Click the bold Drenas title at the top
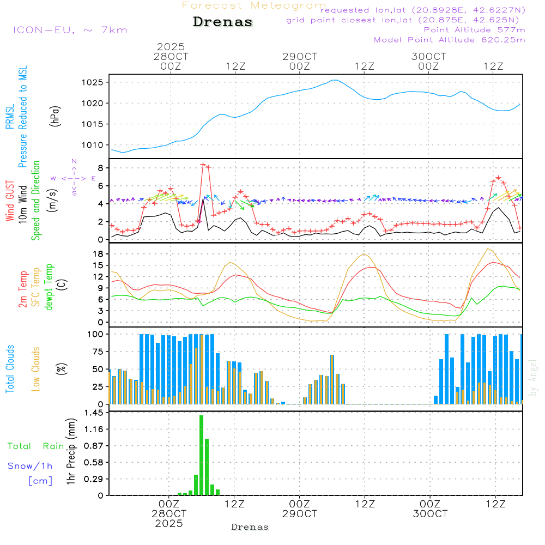 tap(223, 22)
